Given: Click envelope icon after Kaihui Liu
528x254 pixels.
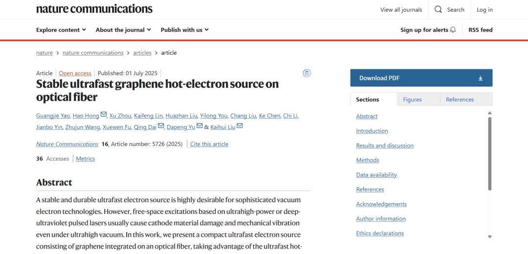Looking at the screenshot, I should tap(240, 127).
